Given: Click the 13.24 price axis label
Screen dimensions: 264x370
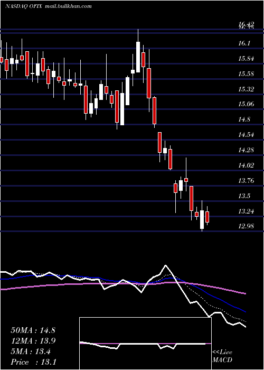Looking at the screenshot, I should click(246, 211).
